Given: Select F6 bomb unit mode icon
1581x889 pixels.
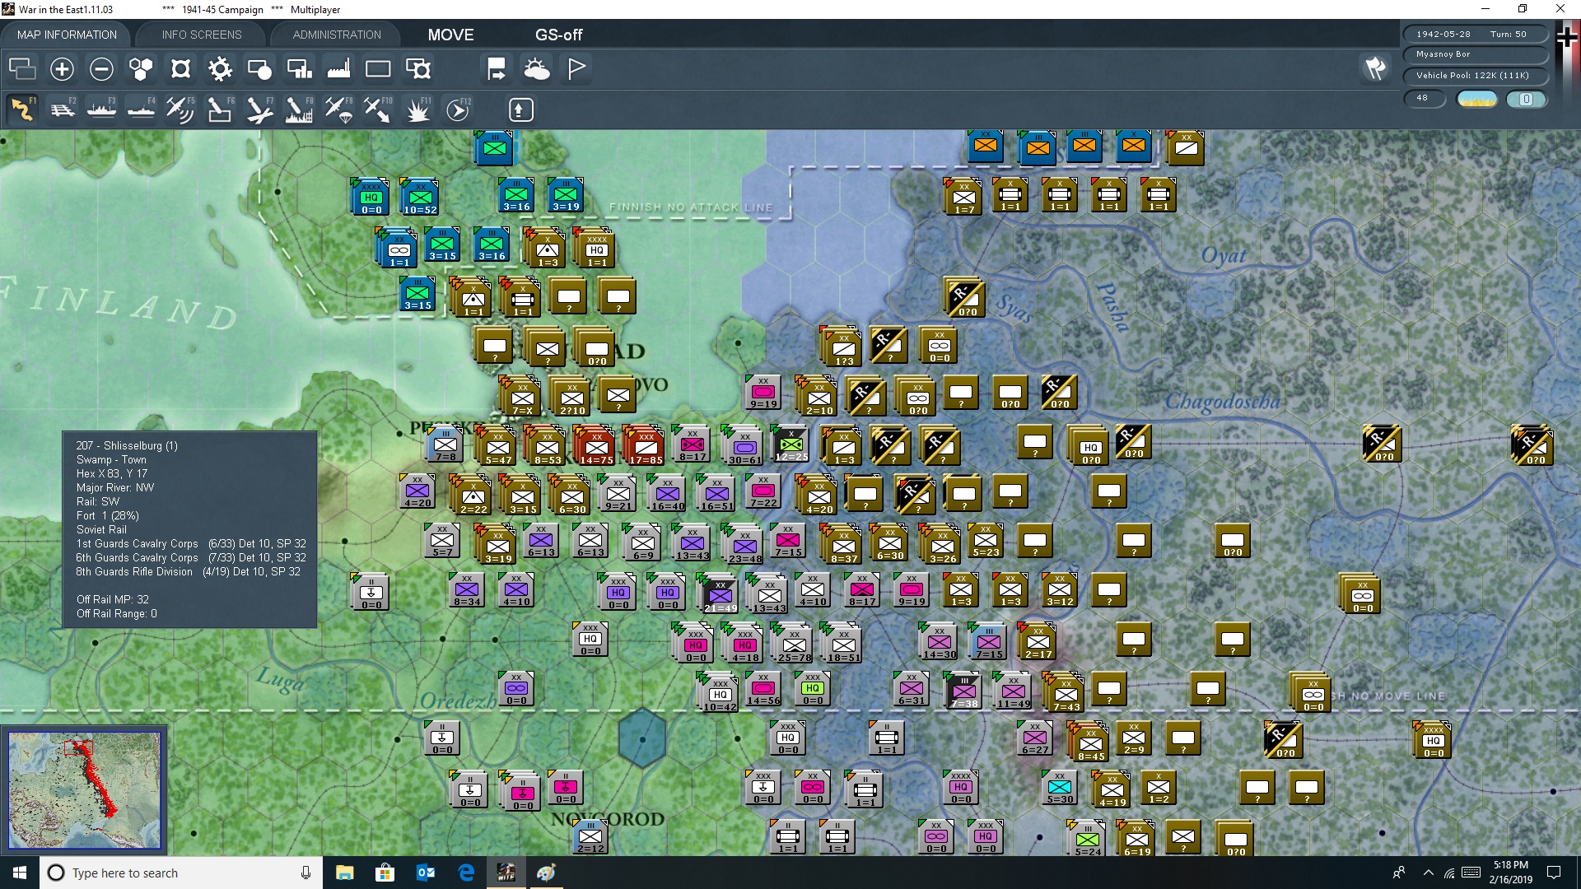Looking at the screenshot, I should pyautogui.click(x=220, y=109).
